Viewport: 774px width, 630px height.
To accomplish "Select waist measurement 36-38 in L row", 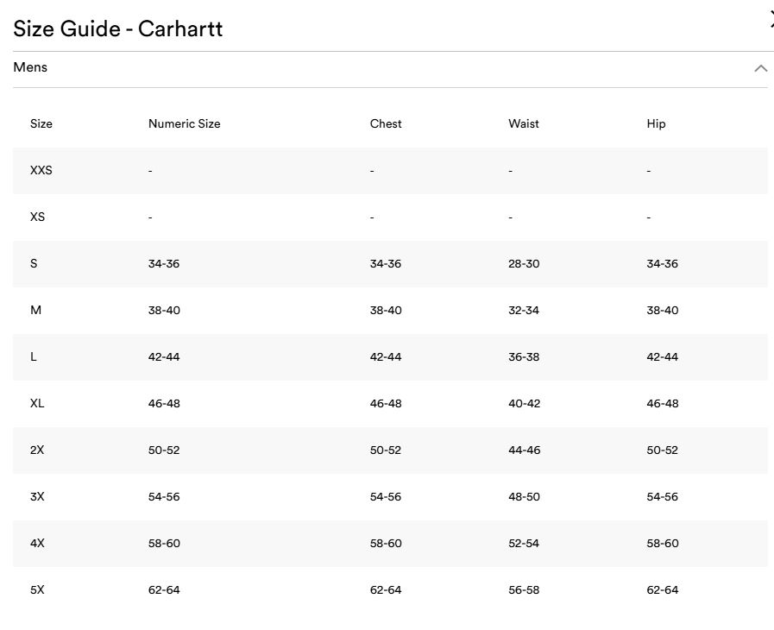I will tap(523, 356).
